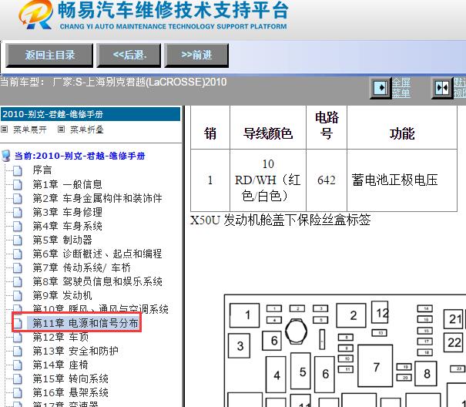Open 第12章 车顶
Image resolution: width=466 pixels, height=407 pixels.
click(x=61, y=337)
